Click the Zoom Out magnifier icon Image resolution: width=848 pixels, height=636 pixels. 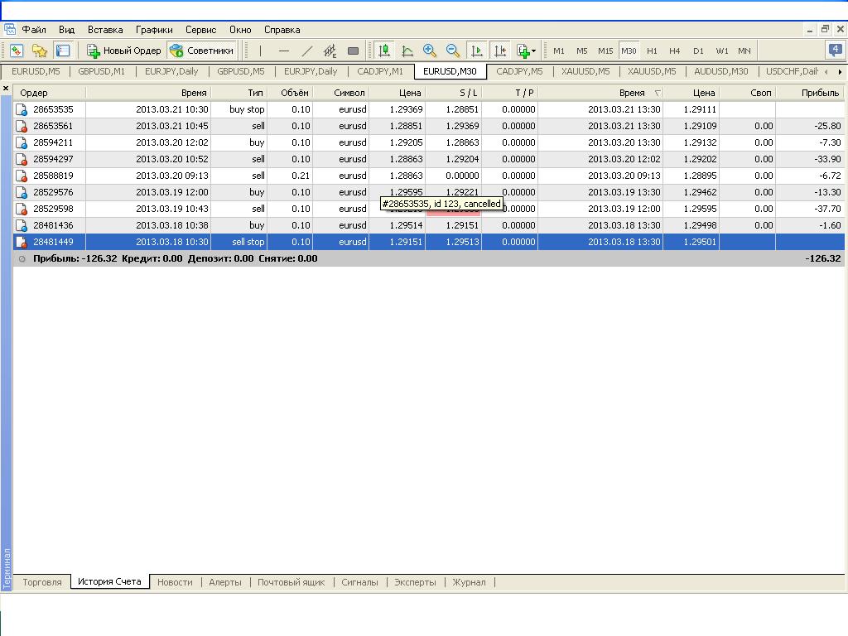pyautogui.click(x=453, y=51)
